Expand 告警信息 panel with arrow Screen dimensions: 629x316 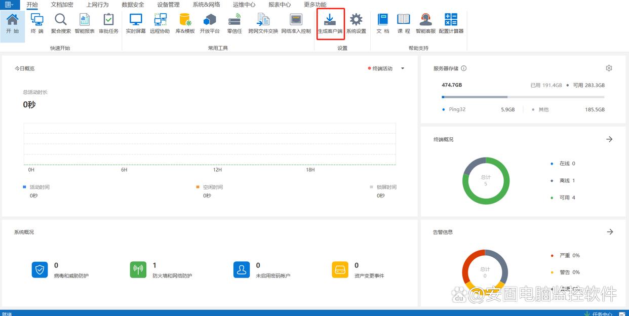(610, 232)
